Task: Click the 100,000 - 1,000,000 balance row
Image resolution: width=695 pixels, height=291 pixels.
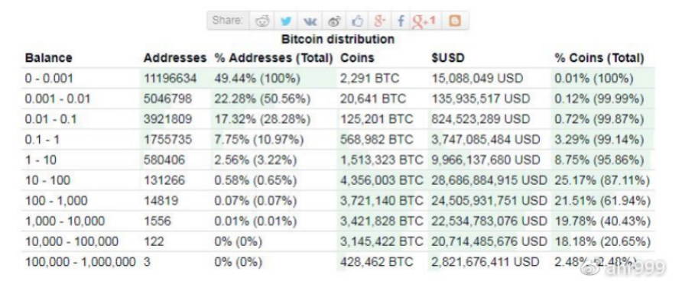Action: click(x=338, y=262)
